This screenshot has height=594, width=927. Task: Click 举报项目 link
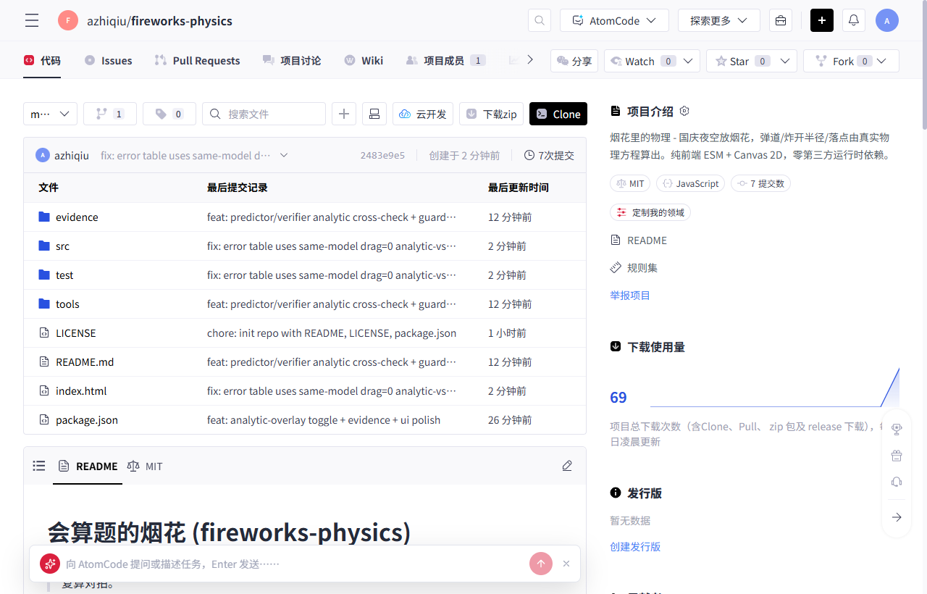pos(630,296)
